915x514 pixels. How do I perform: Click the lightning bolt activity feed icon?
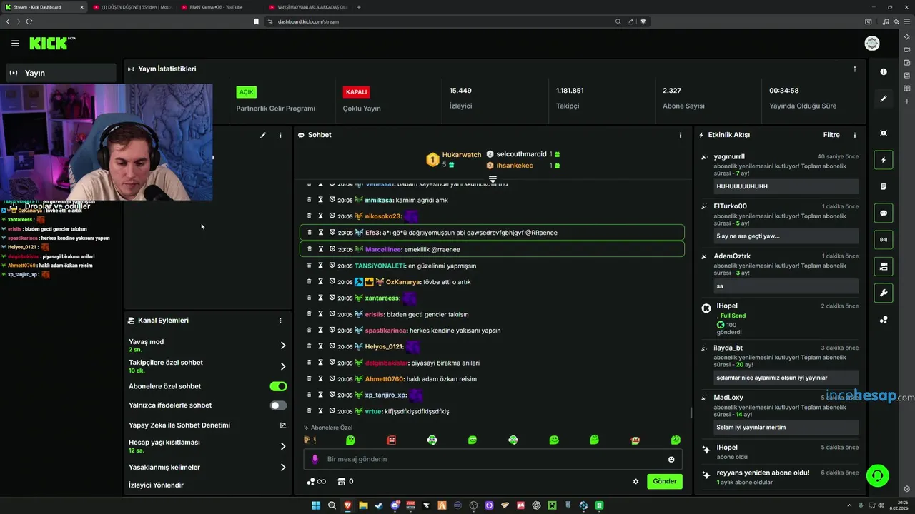click(x=884, y=160)
